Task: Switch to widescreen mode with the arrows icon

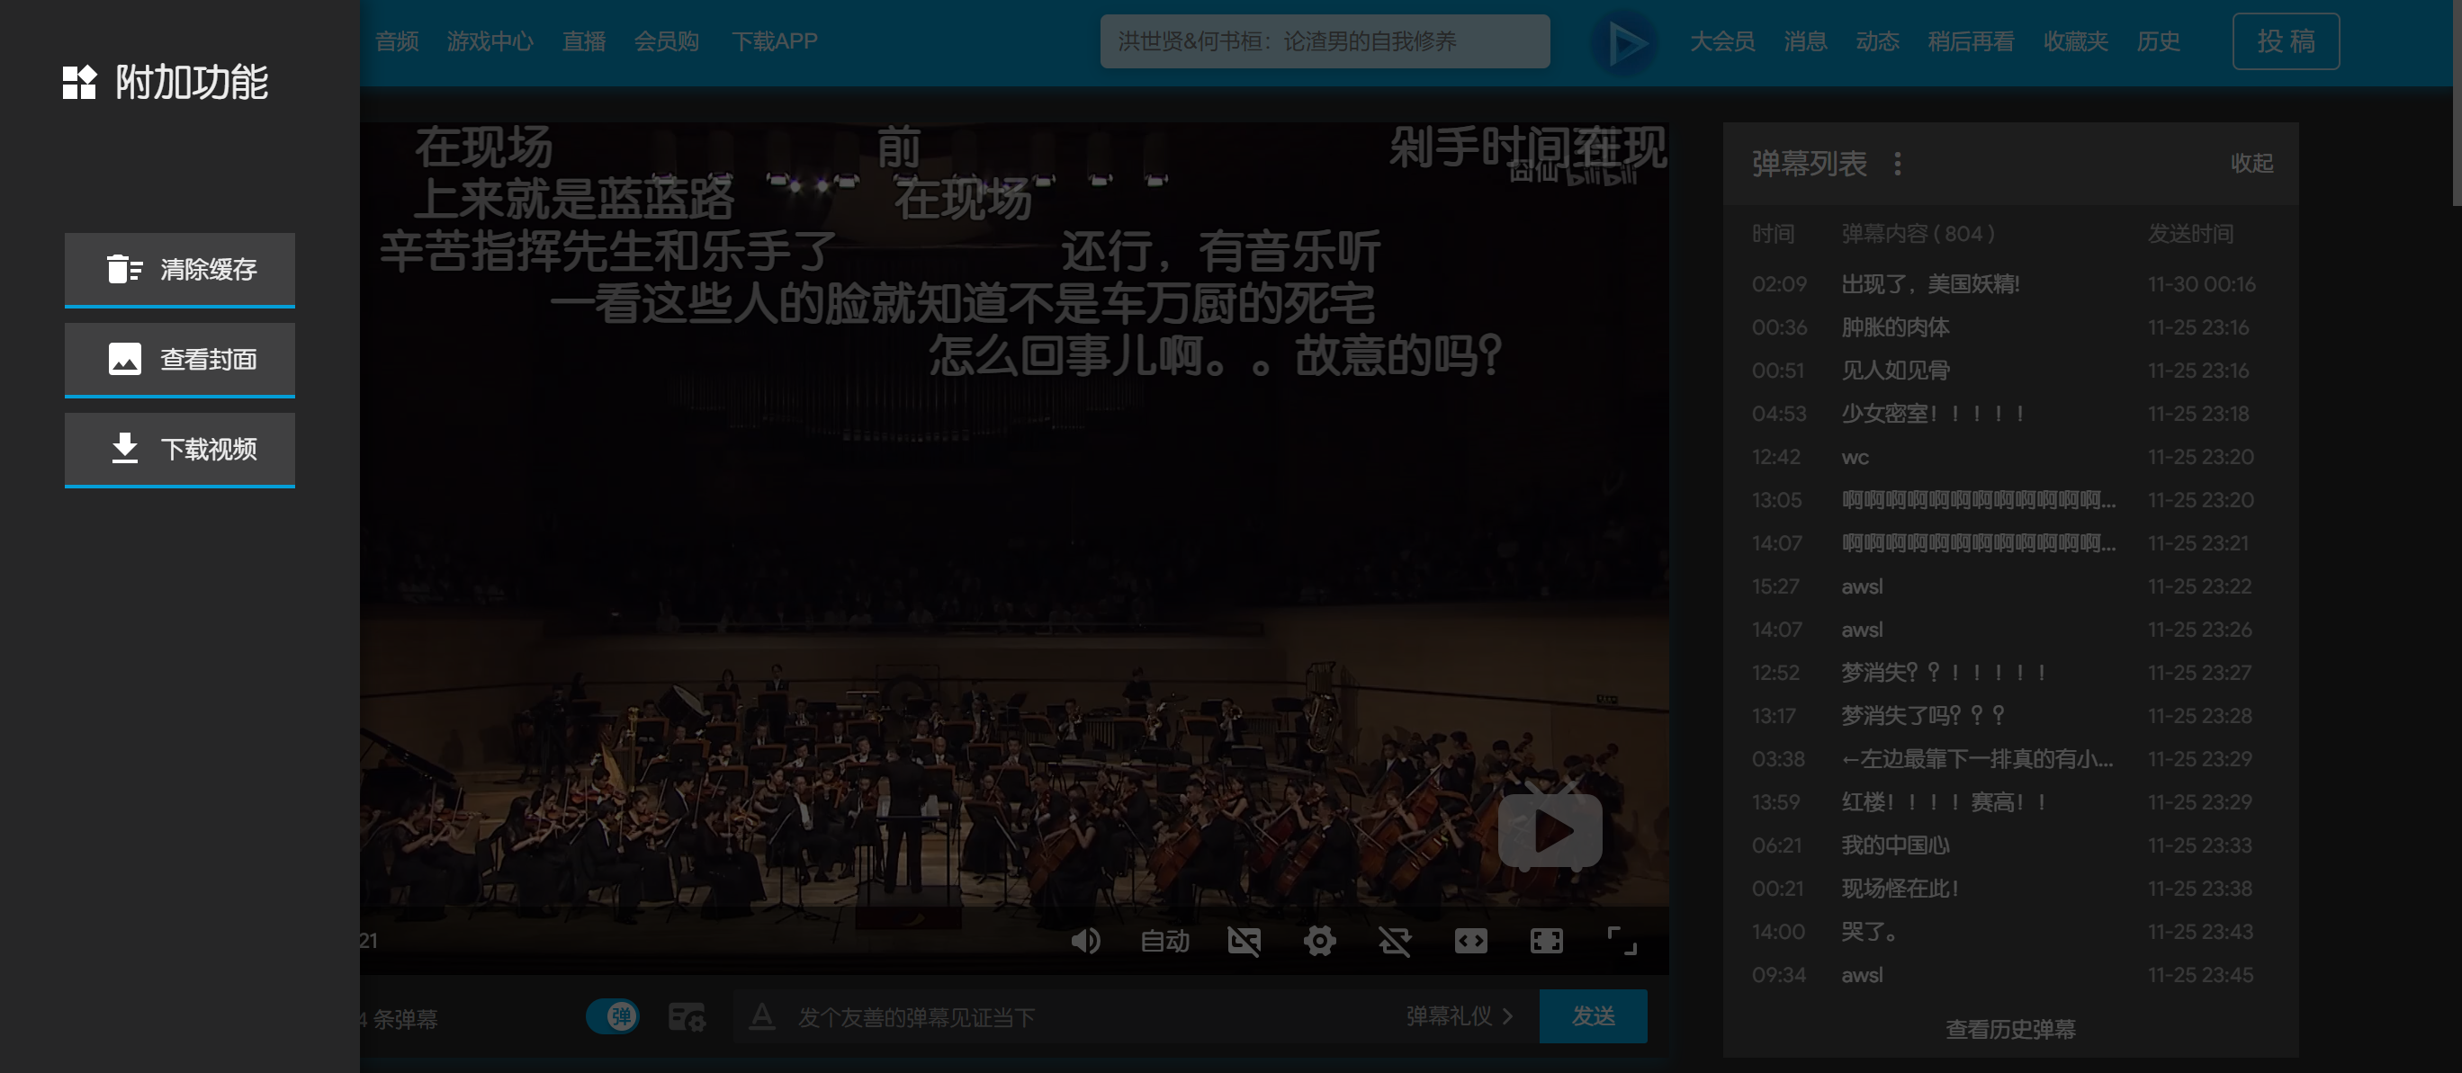Action: 1470,941
